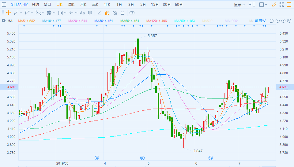
Task: Click the faded MA500 indicator label
Action: click(207, 21)
